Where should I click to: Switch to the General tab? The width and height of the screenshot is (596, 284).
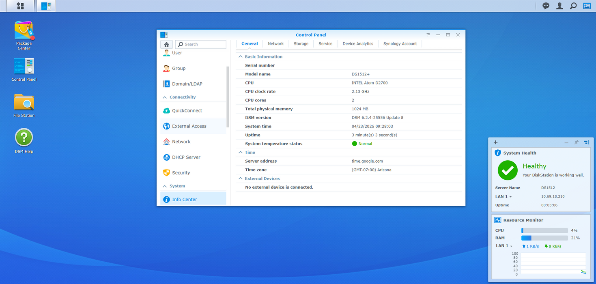[x=250, y=44]
